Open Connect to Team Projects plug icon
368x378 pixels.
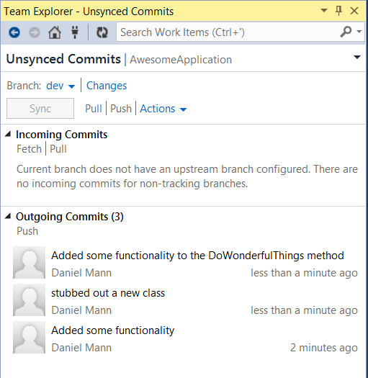[75, 32]
